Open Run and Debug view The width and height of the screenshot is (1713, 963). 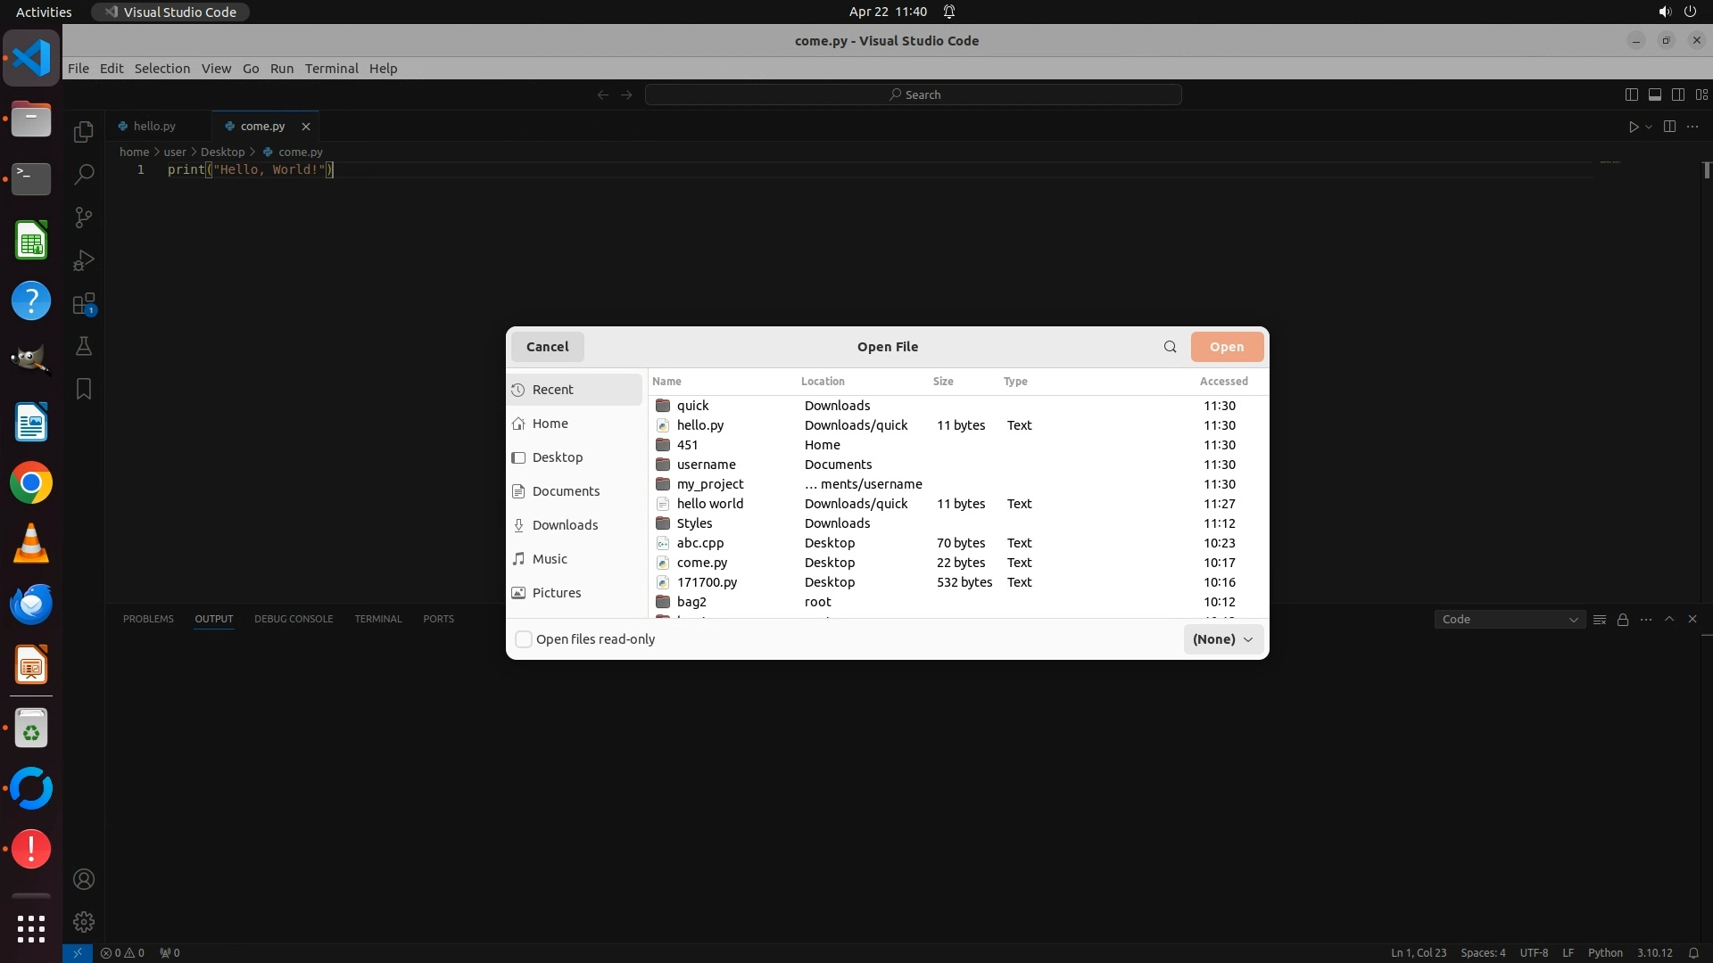83,260
